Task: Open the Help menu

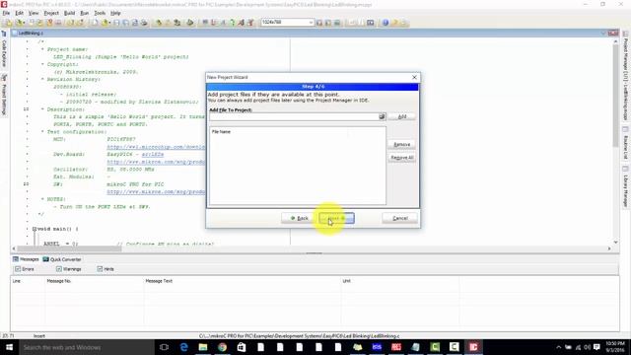Action: [x=115, y=13]
